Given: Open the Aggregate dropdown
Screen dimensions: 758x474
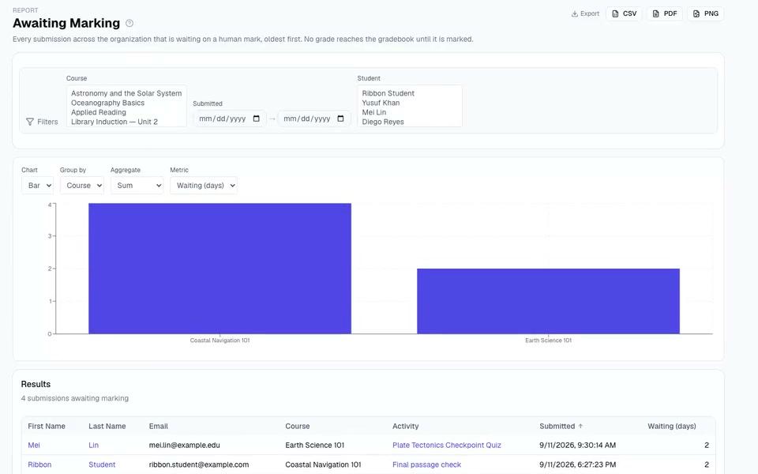Looking at the screenshot, I should click(x=137, y=185).
